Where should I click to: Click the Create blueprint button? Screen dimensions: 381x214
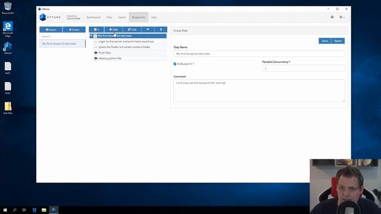74,30
